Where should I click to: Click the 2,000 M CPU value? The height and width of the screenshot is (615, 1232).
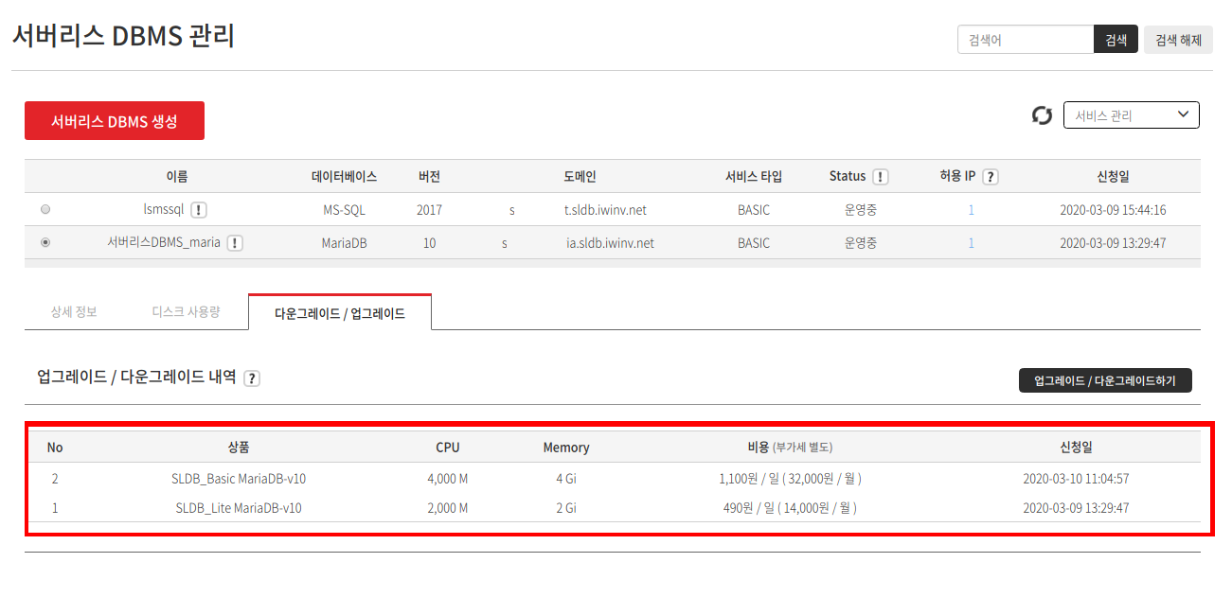(448, 508)
